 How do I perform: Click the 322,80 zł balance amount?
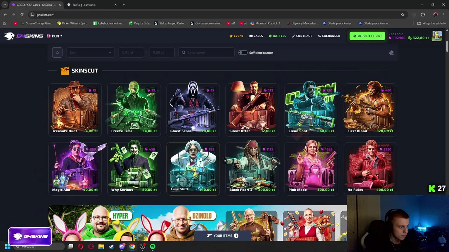(x=418, y=38)
